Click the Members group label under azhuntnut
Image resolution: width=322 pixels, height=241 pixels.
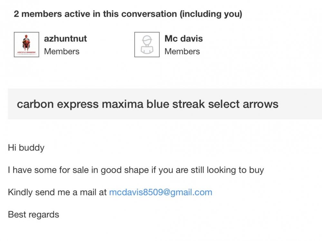pyautogui.click(x=62, y=51)
